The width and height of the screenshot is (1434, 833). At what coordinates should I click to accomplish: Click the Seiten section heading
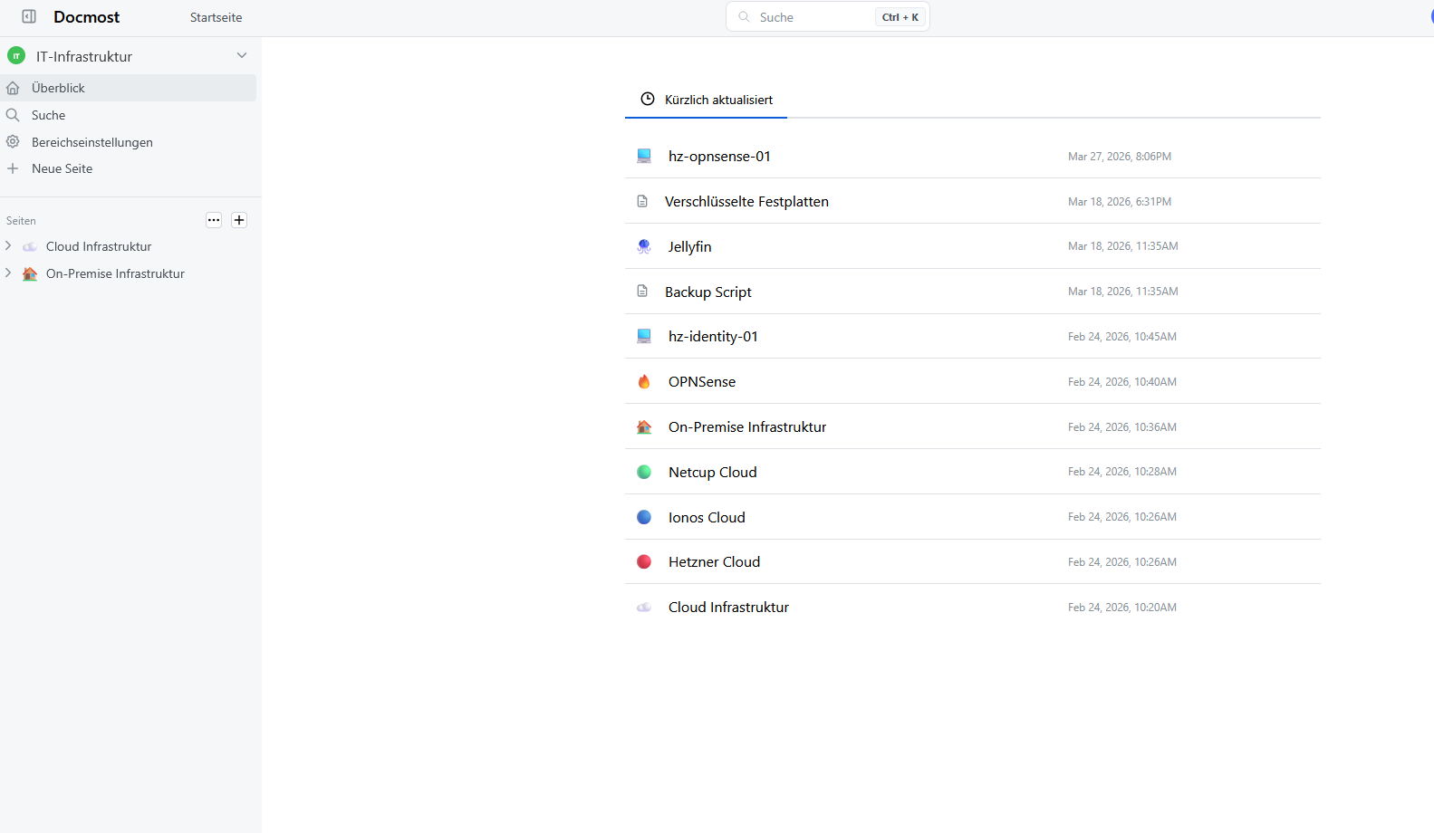[x=21, y=221]
